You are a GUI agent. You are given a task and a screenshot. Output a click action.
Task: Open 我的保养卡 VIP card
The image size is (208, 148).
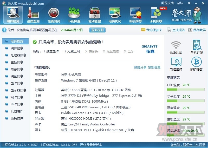[152, 30]
